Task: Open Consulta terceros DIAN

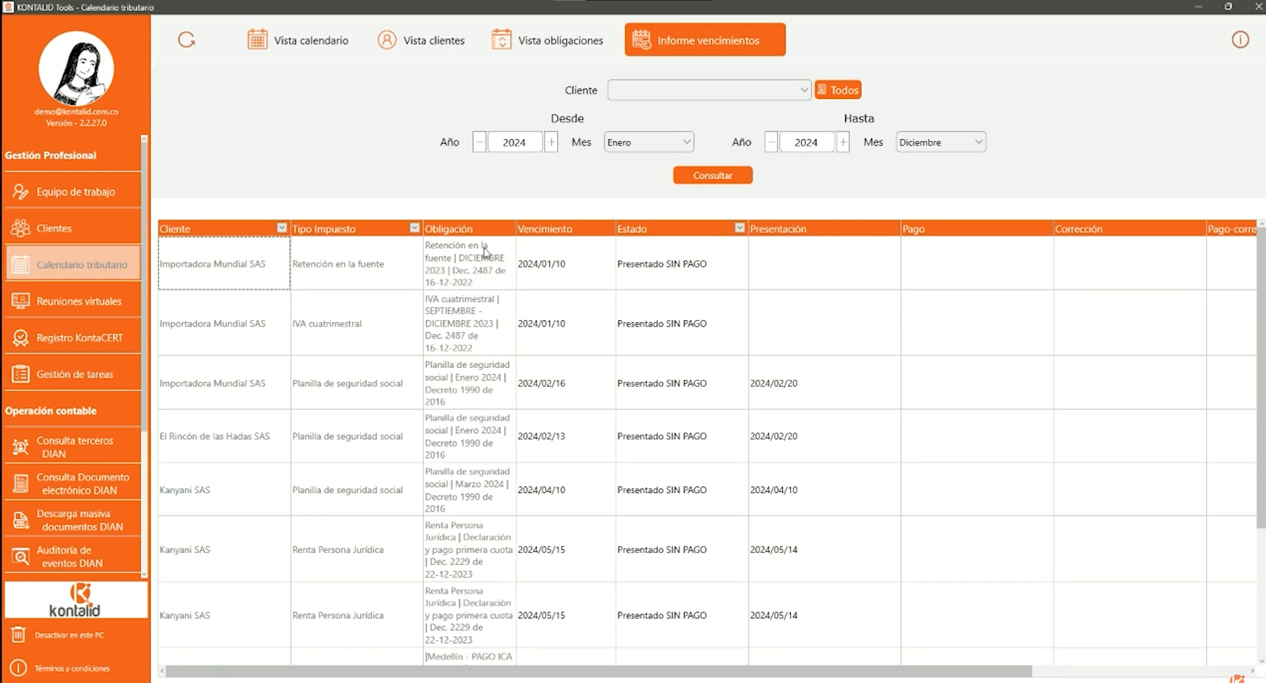Action: click(x=73, y=447)
